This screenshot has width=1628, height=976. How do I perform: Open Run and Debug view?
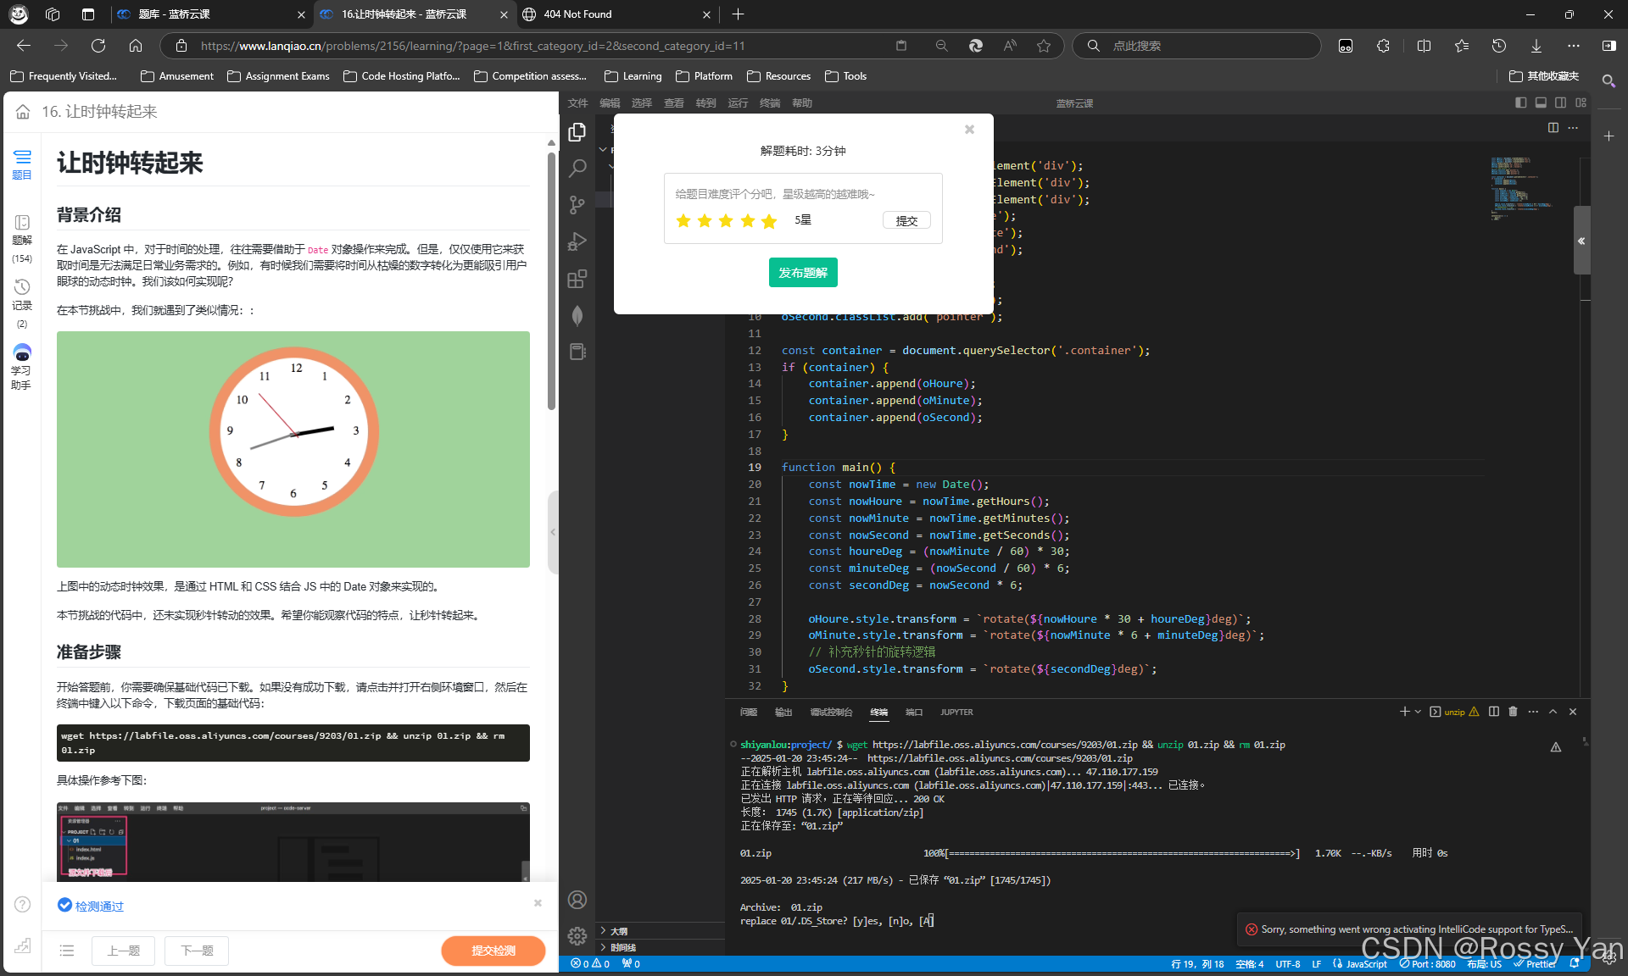pos(577,242)
